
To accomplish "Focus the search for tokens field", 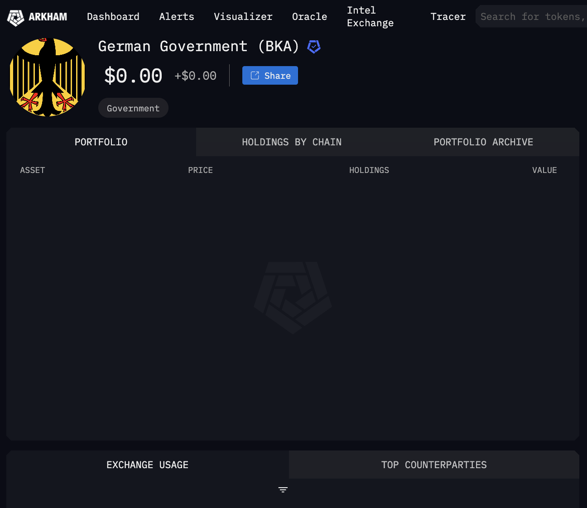I will [531, 17].
